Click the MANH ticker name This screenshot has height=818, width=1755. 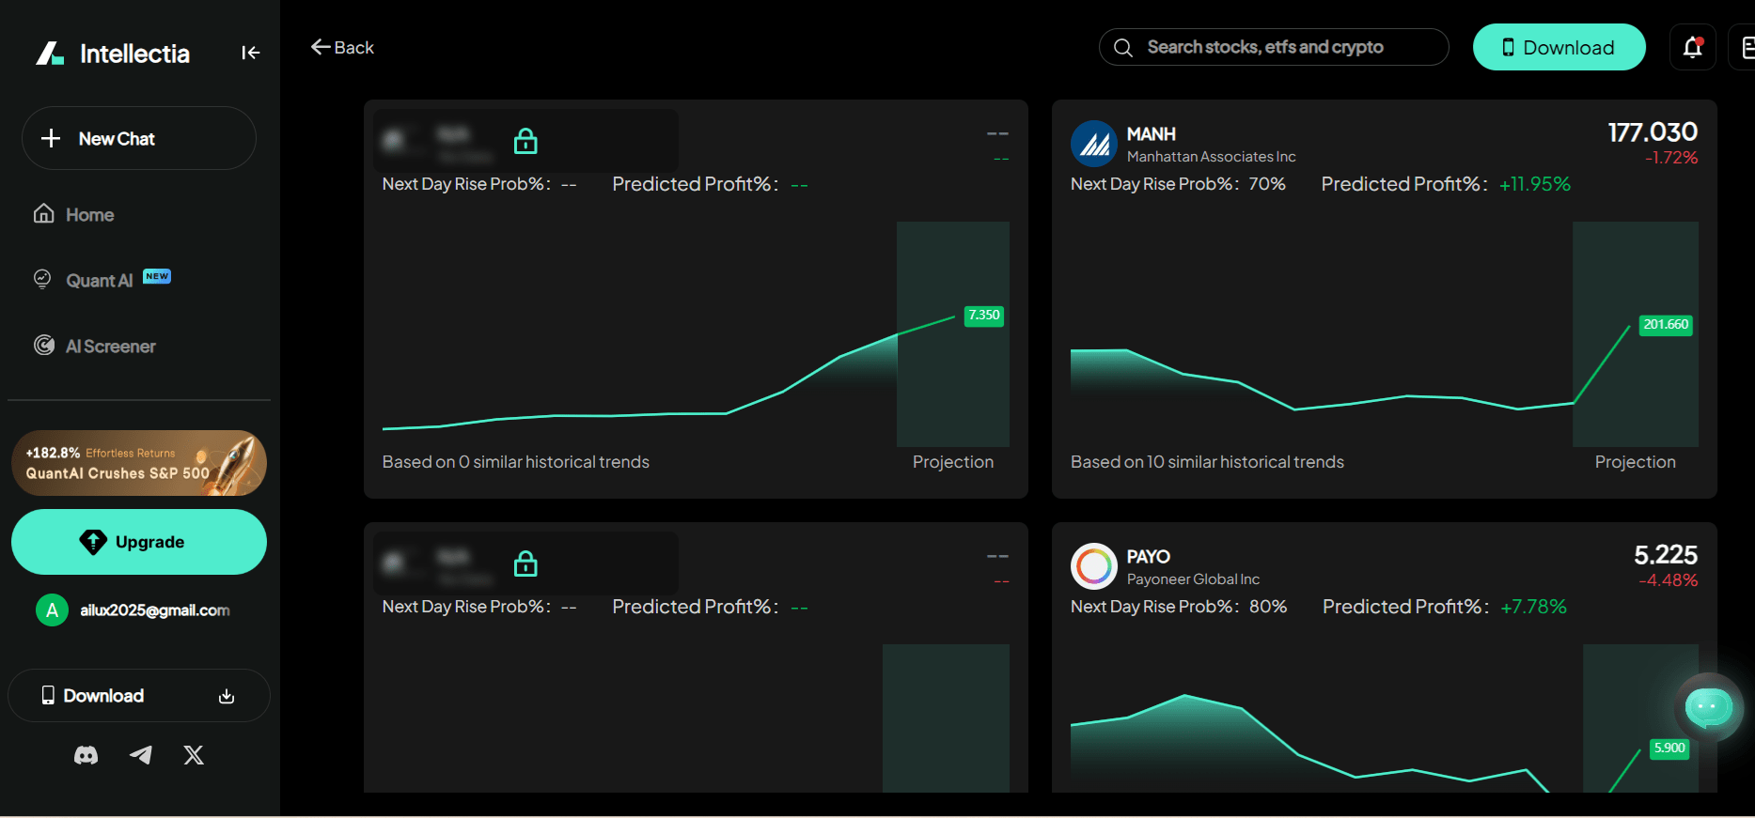pyautogui.click(x=1152, y=134)
